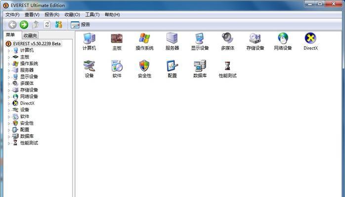Viewport: 345px width, 197px height.
Task: Select 多媒体 label in the tree
Action: coord(27,83)
